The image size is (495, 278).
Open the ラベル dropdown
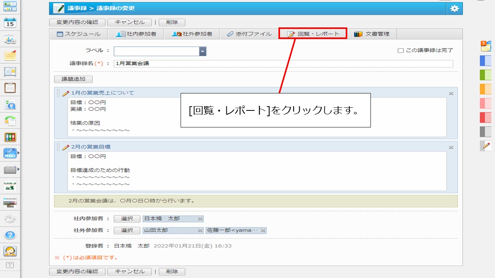pyautogui.click(x=203, y=51)
